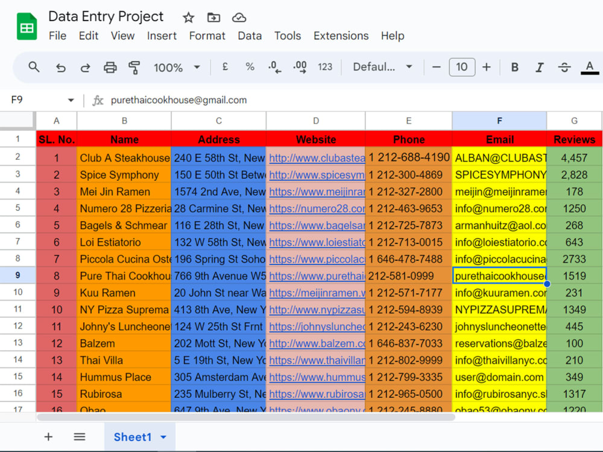603x452 pixels.
Task: Open the Default font dropdown
Action: coord(383,67)
